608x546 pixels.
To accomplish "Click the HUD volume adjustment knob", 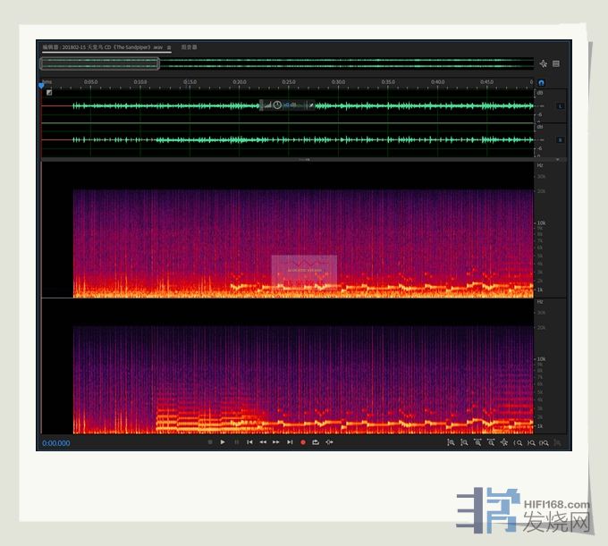I will click(x=277, y=105).
